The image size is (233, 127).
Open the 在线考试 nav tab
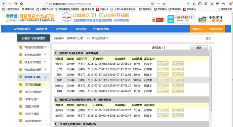pyautogui.click(x=81, y=29)
